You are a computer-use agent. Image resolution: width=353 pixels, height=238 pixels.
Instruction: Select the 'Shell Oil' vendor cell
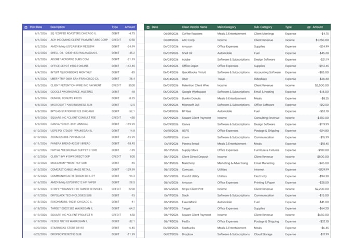(x=187, y=53)
